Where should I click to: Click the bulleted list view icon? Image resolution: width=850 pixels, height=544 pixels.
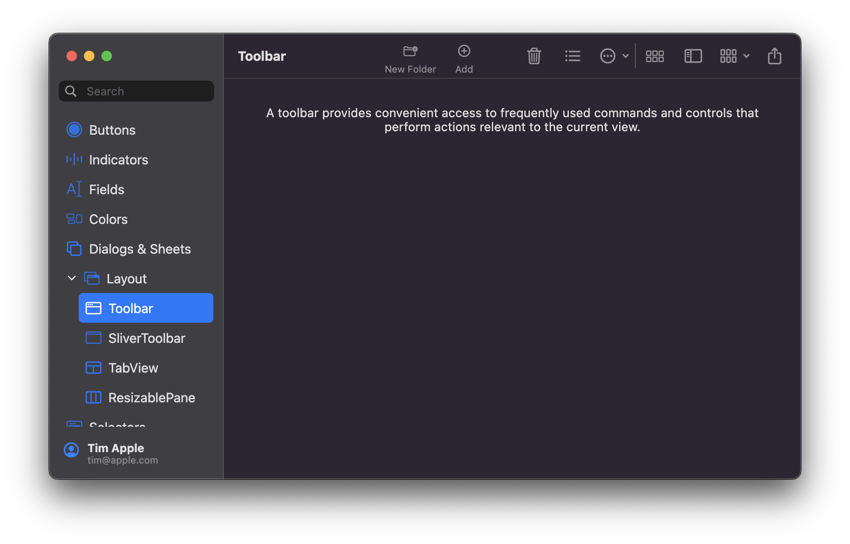tap(572, 56)
